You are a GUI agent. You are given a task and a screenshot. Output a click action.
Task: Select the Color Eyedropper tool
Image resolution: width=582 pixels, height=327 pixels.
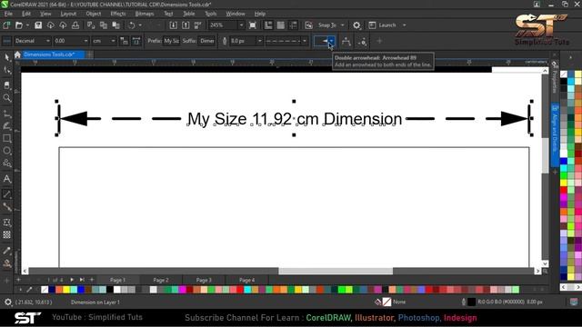coord(7,251)
